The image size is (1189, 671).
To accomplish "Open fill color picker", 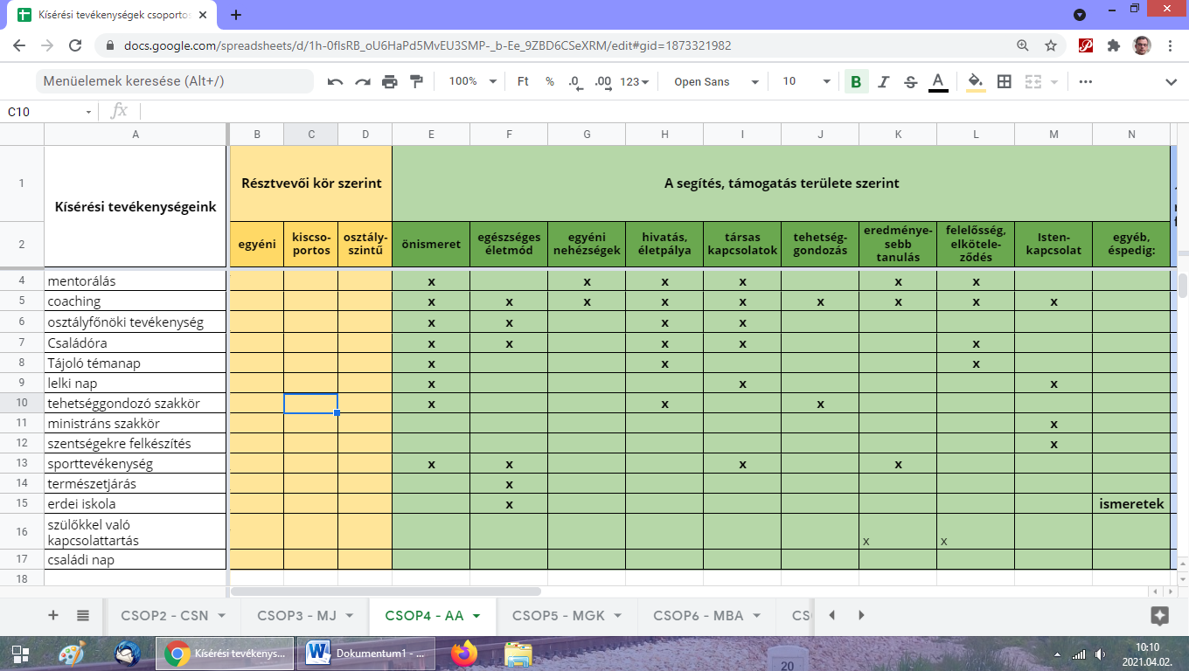I will point(977,81).
